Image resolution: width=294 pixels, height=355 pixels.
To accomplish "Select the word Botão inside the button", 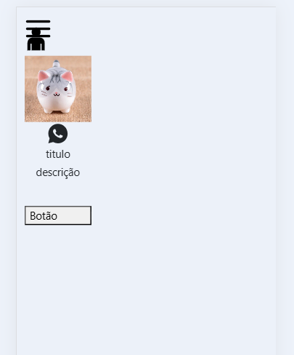I will pos(44,216).
